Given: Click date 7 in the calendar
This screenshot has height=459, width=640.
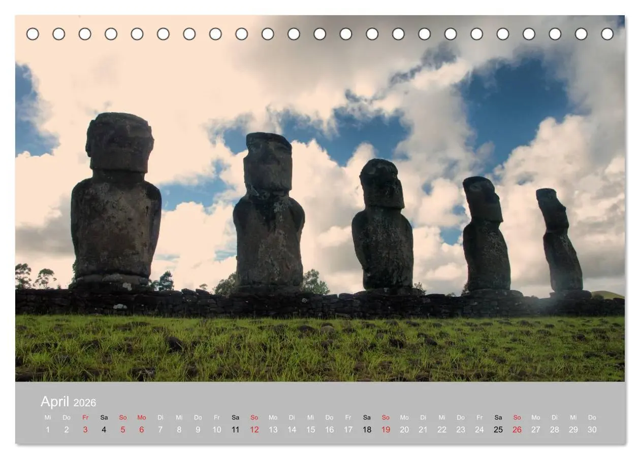Looking at the screenshot, I should (x=161, y=430).
